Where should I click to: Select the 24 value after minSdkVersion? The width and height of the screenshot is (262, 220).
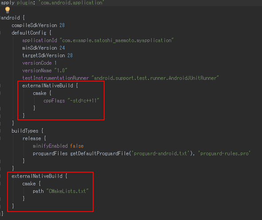pos(62,48)
